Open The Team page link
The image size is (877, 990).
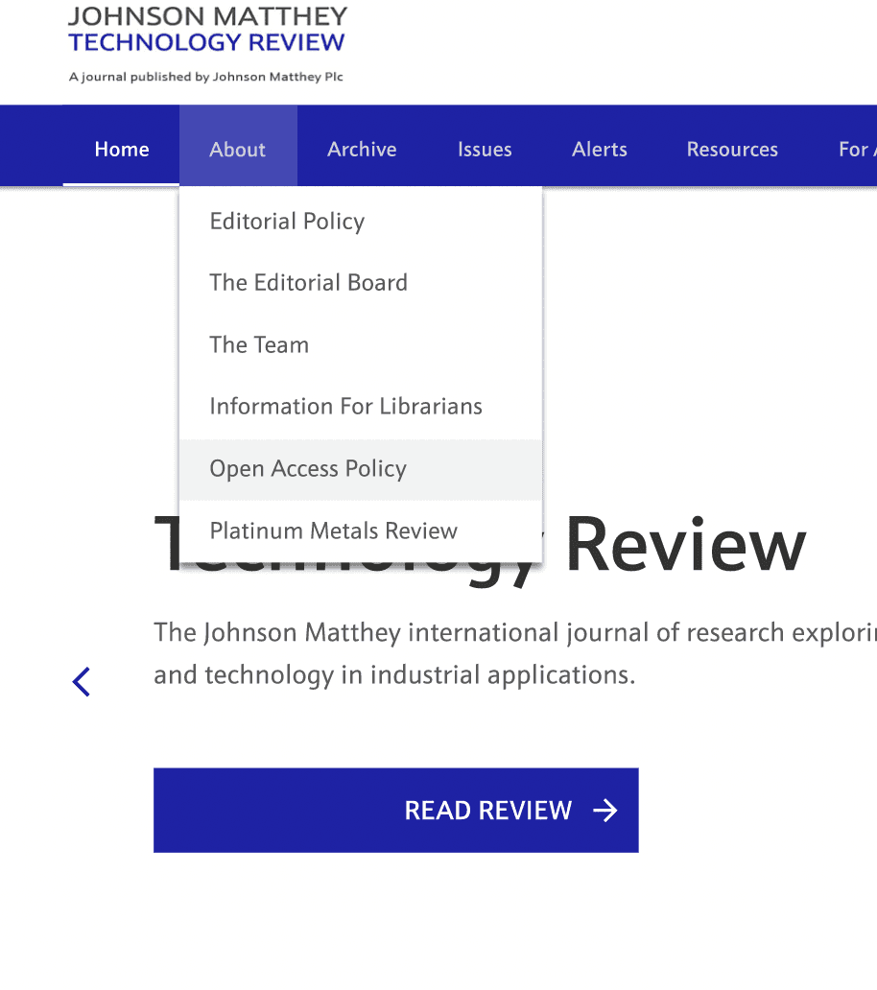click(x=361, y=344)
